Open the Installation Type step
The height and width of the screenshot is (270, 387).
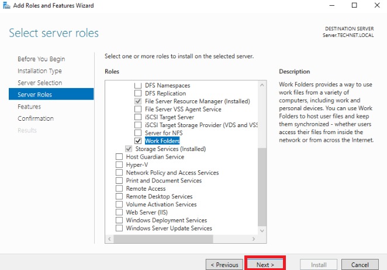click(40, 71)
